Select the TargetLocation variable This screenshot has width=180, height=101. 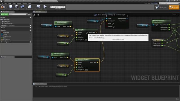click(7, 36)
